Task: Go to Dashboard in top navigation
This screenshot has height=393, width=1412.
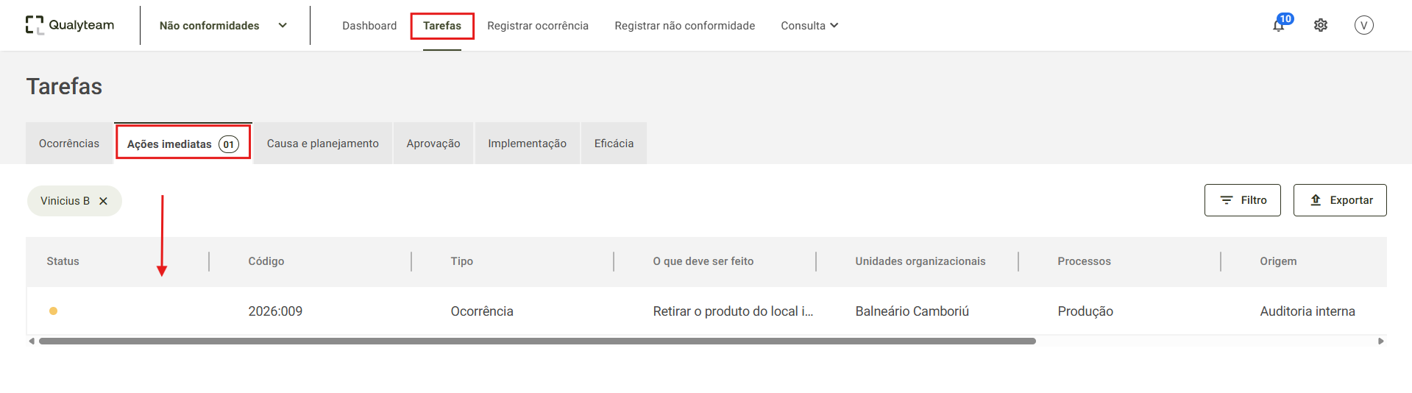Action: pyautogui.click(x=369, y=25)
